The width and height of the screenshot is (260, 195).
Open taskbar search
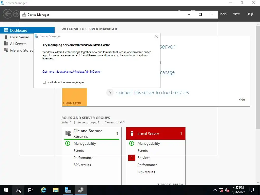[x=18, y=190]
